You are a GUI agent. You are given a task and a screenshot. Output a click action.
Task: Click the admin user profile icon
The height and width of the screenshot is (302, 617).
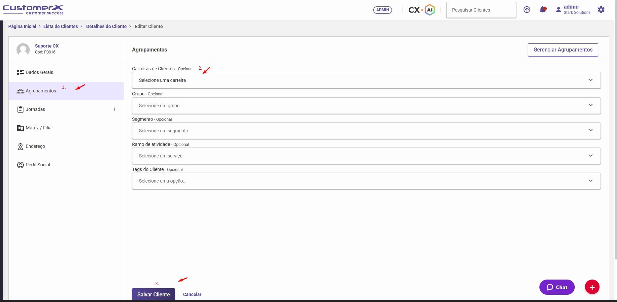pos(558,10)
